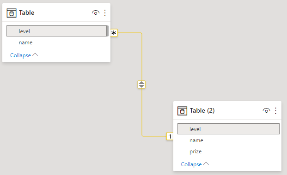Select the level field in Table (2)

click(228, 129)
